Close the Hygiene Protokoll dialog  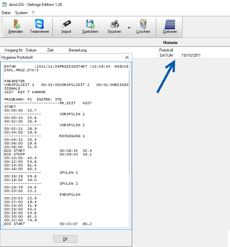[127, 57]
